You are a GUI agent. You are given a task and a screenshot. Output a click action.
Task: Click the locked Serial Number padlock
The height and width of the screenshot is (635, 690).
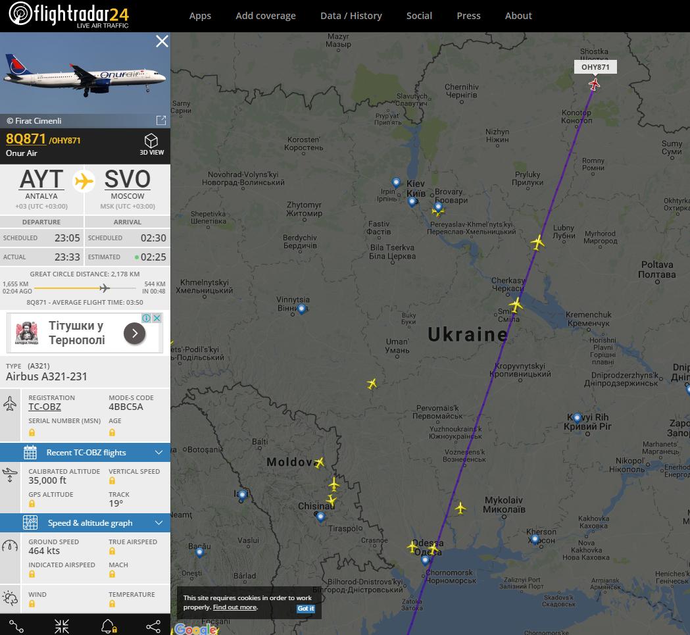[x=32, y=432]
